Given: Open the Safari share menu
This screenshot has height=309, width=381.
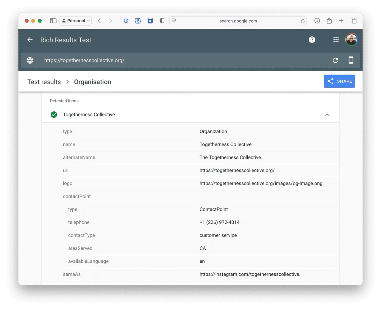Looking at the screenshot, I should point(329,21).
